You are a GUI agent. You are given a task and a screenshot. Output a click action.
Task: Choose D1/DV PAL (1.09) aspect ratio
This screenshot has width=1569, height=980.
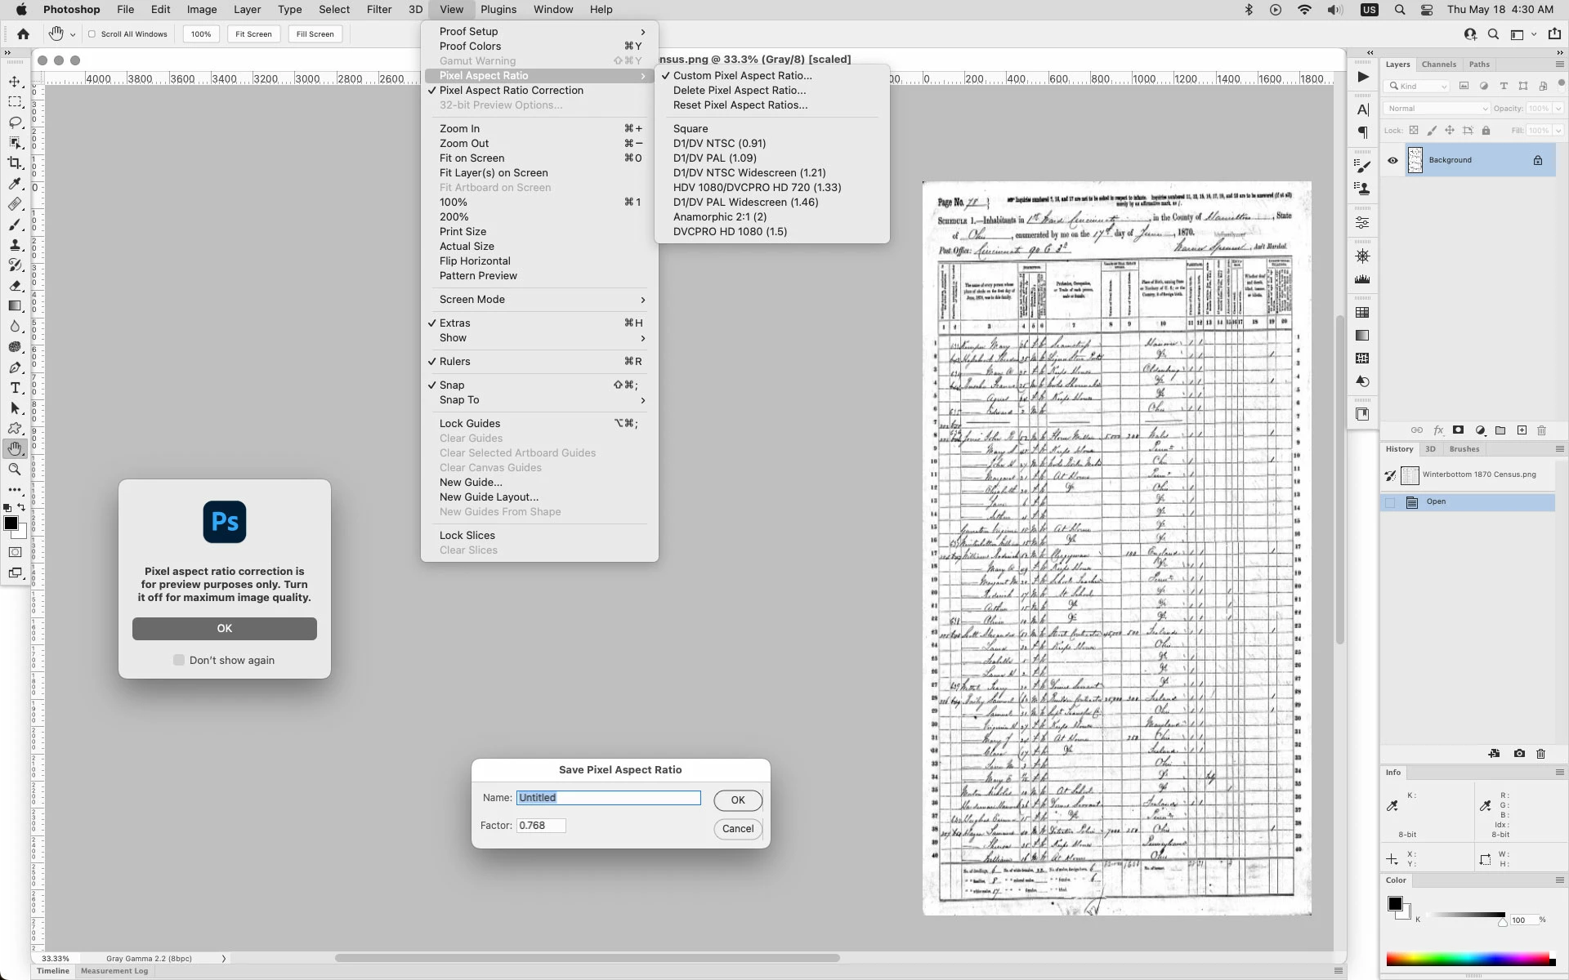point(714,158)
